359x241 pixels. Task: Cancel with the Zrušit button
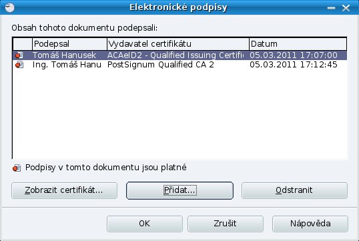click(226, 224)
